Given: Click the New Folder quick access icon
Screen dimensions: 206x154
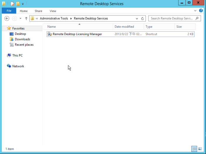Looking at the screenshot, I should click(x=18, y=4).
